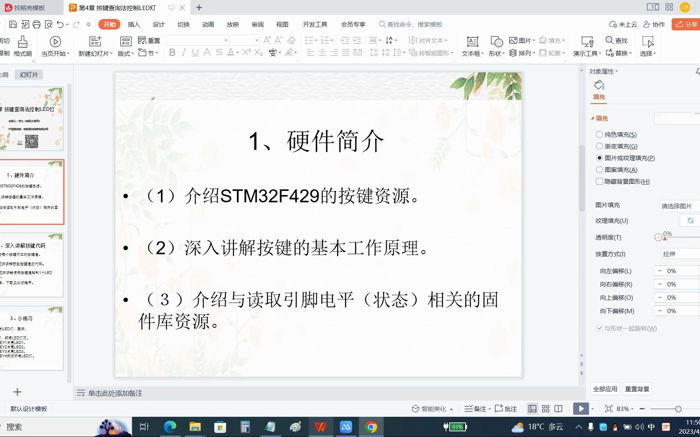Click the 全部应用 button
The image size is (700, 437).
click(x=605, y=388)
